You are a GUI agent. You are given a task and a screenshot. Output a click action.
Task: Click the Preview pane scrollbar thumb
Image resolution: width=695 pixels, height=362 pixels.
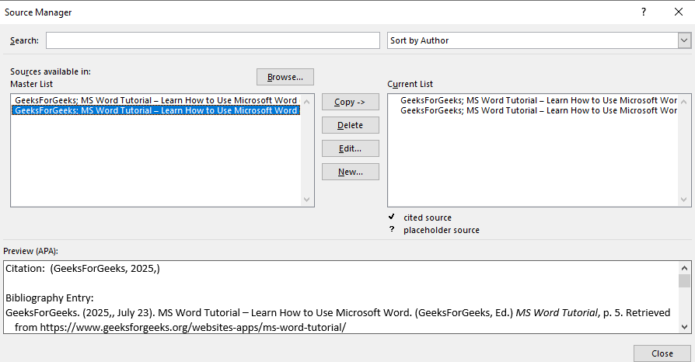coord(684,281)
